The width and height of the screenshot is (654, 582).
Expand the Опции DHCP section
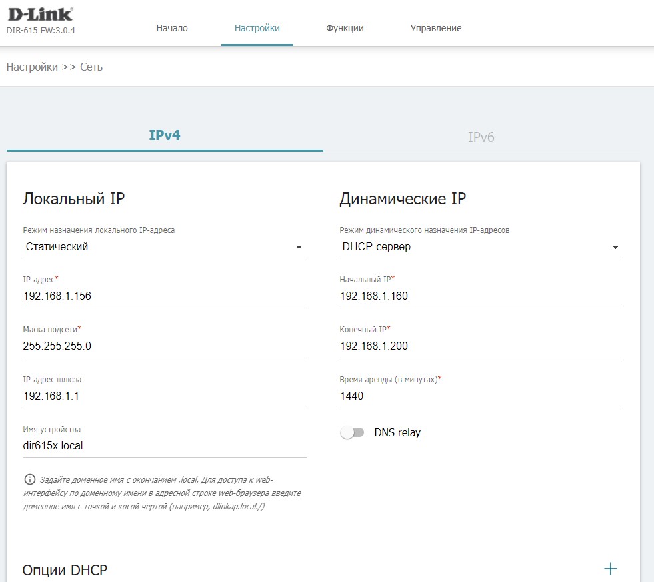[65, 570]
